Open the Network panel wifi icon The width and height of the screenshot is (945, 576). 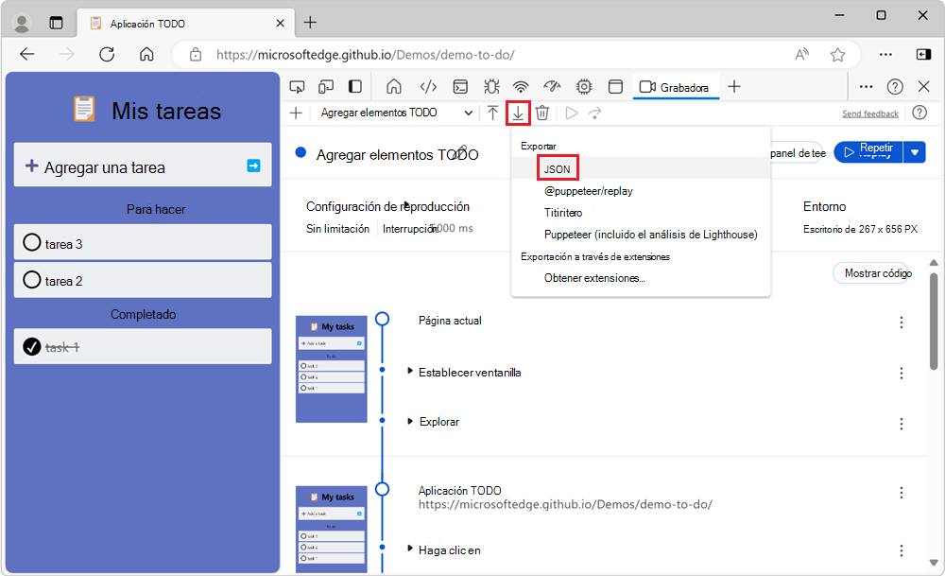pyautogui.click(x=521, y=86)
